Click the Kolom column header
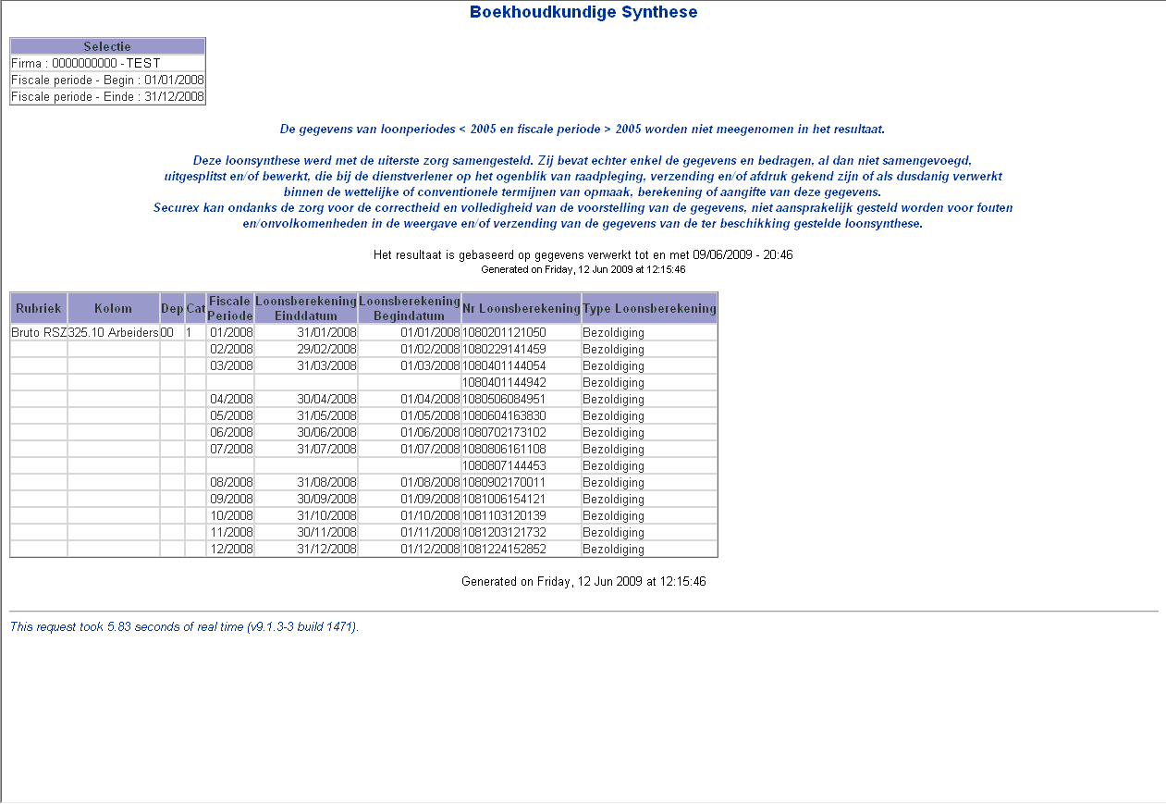This screenshot has width=1166, height=804. pos(113,308)
